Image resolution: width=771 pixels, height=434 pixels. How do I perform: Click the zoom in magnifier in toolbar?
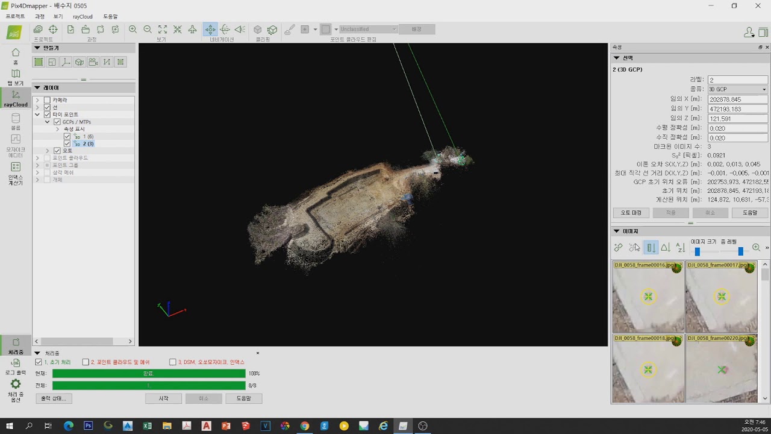[x=133, y=30]
